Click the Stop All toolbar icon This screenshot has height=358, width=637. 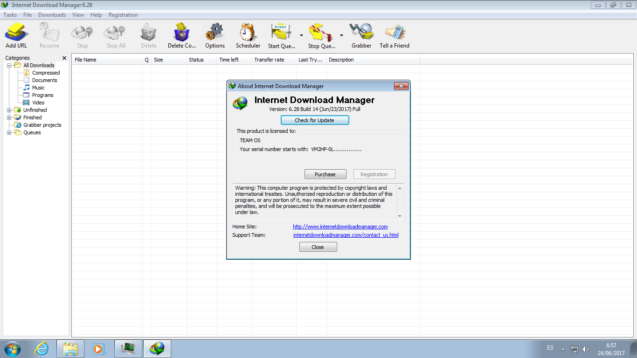(x=116, y=35)
